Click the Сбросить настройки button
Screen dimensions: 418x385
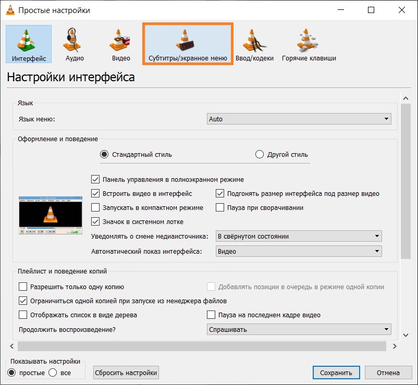[x=126, y=373]
